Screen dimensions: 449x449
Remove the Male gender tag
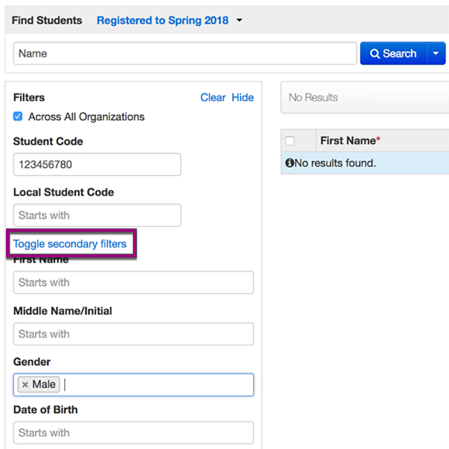tap(25, 385)
